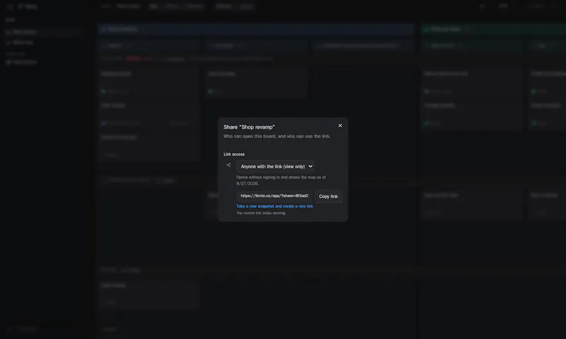Take a new snapshot and create a new link
The image size is (566, 339).
(275, 206)
